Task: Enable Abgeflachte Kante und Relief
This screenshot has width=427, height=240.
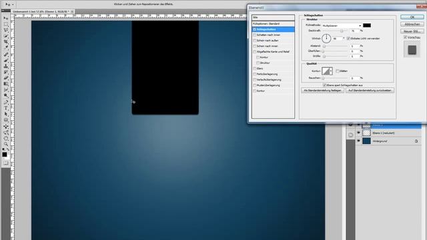Action: 255,52
